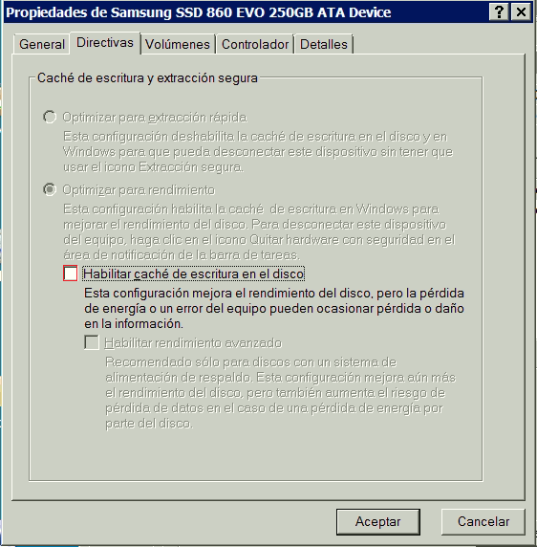Viewport: 537px width, 547px height.
Task: Close the Samsung SSD properties dialog
Action: coord(521,12)
